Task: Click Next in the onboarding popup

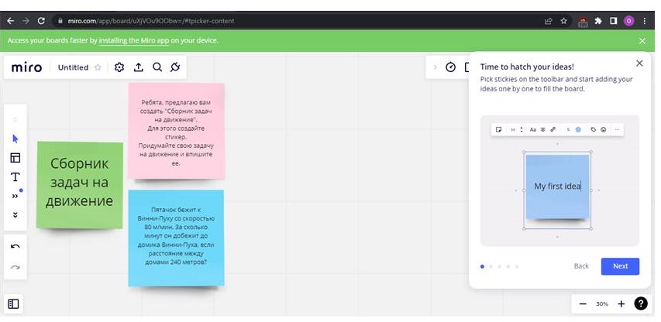Action: pyautogui.click(x=620, y=266)
